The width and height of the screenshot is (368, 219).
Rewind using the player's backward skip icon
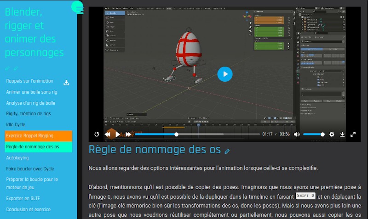[x=108, y=134]
